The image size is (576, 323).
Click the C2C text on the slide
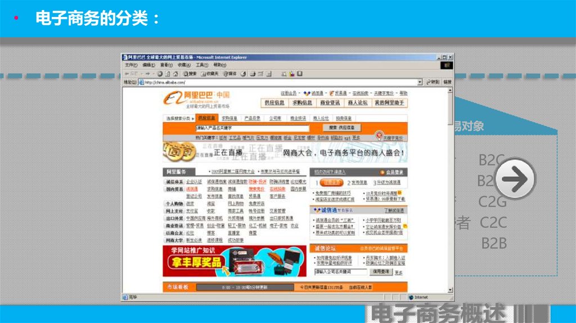493,222
